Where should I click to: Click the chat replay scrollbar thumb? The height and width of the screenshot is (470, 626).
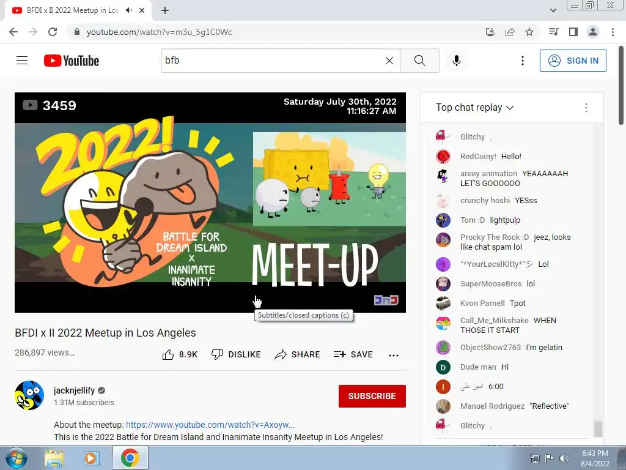(x=598, y=429)
